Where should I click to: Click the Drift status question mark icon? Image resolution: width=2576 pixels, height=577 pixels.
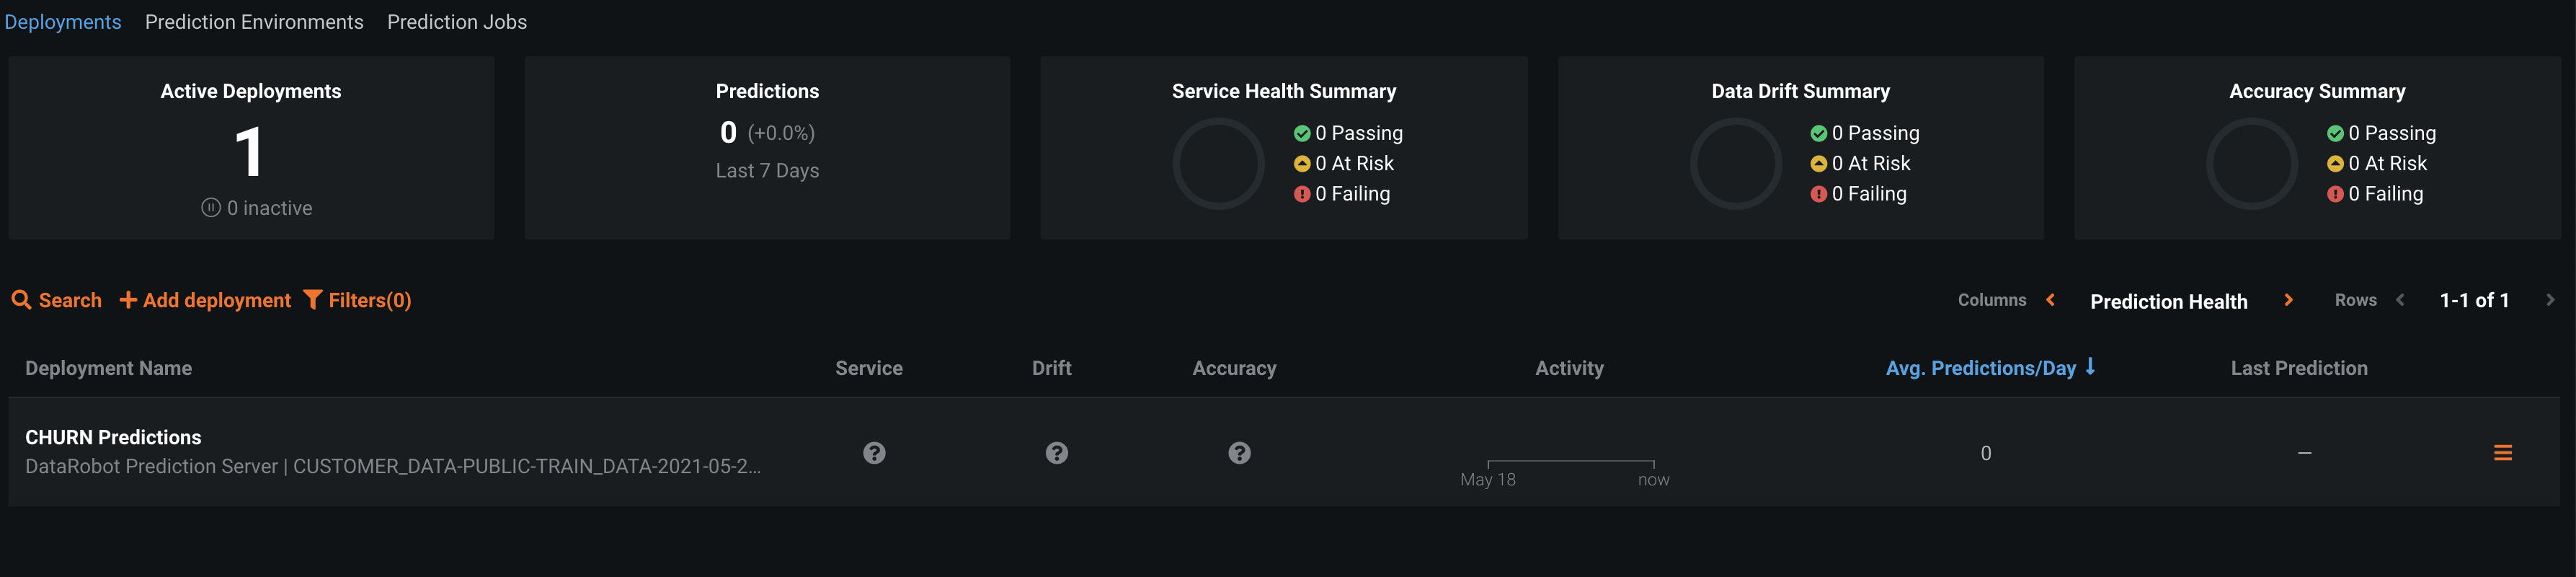1057,453
